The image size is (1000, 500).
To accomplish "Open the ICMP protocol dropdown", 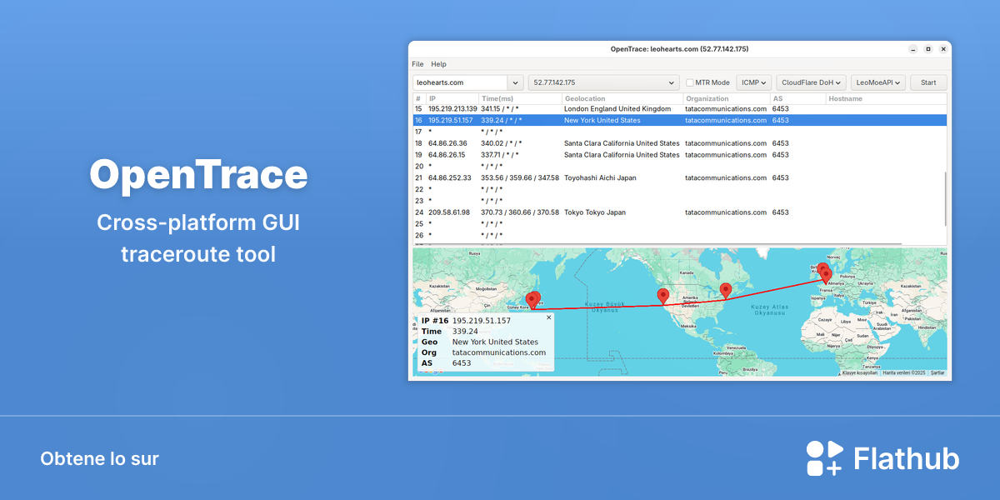I will [x=754, y=82].
